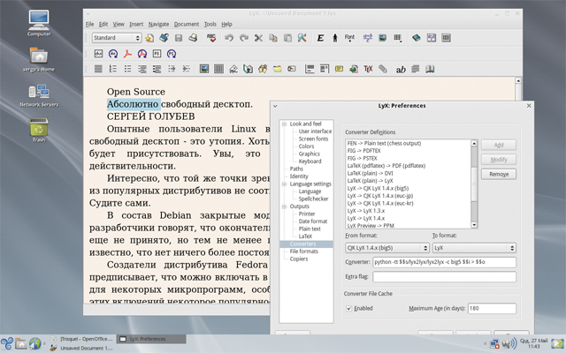Insert bulleted itemize list icon
Viewport: 566px width, 353px height.
coord(127,69)
